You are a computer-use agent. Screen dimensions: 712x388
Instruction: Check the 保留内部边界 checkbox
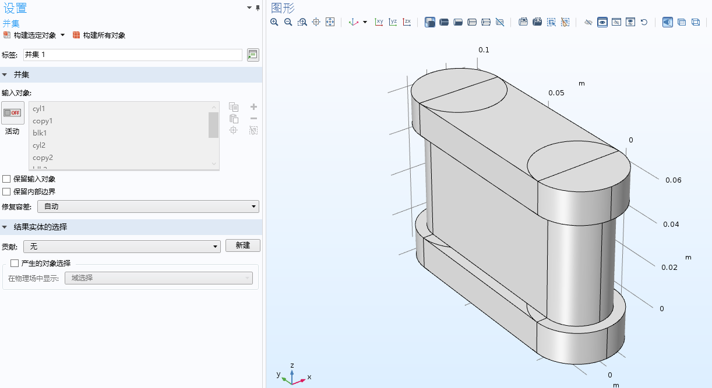(6, 191)
